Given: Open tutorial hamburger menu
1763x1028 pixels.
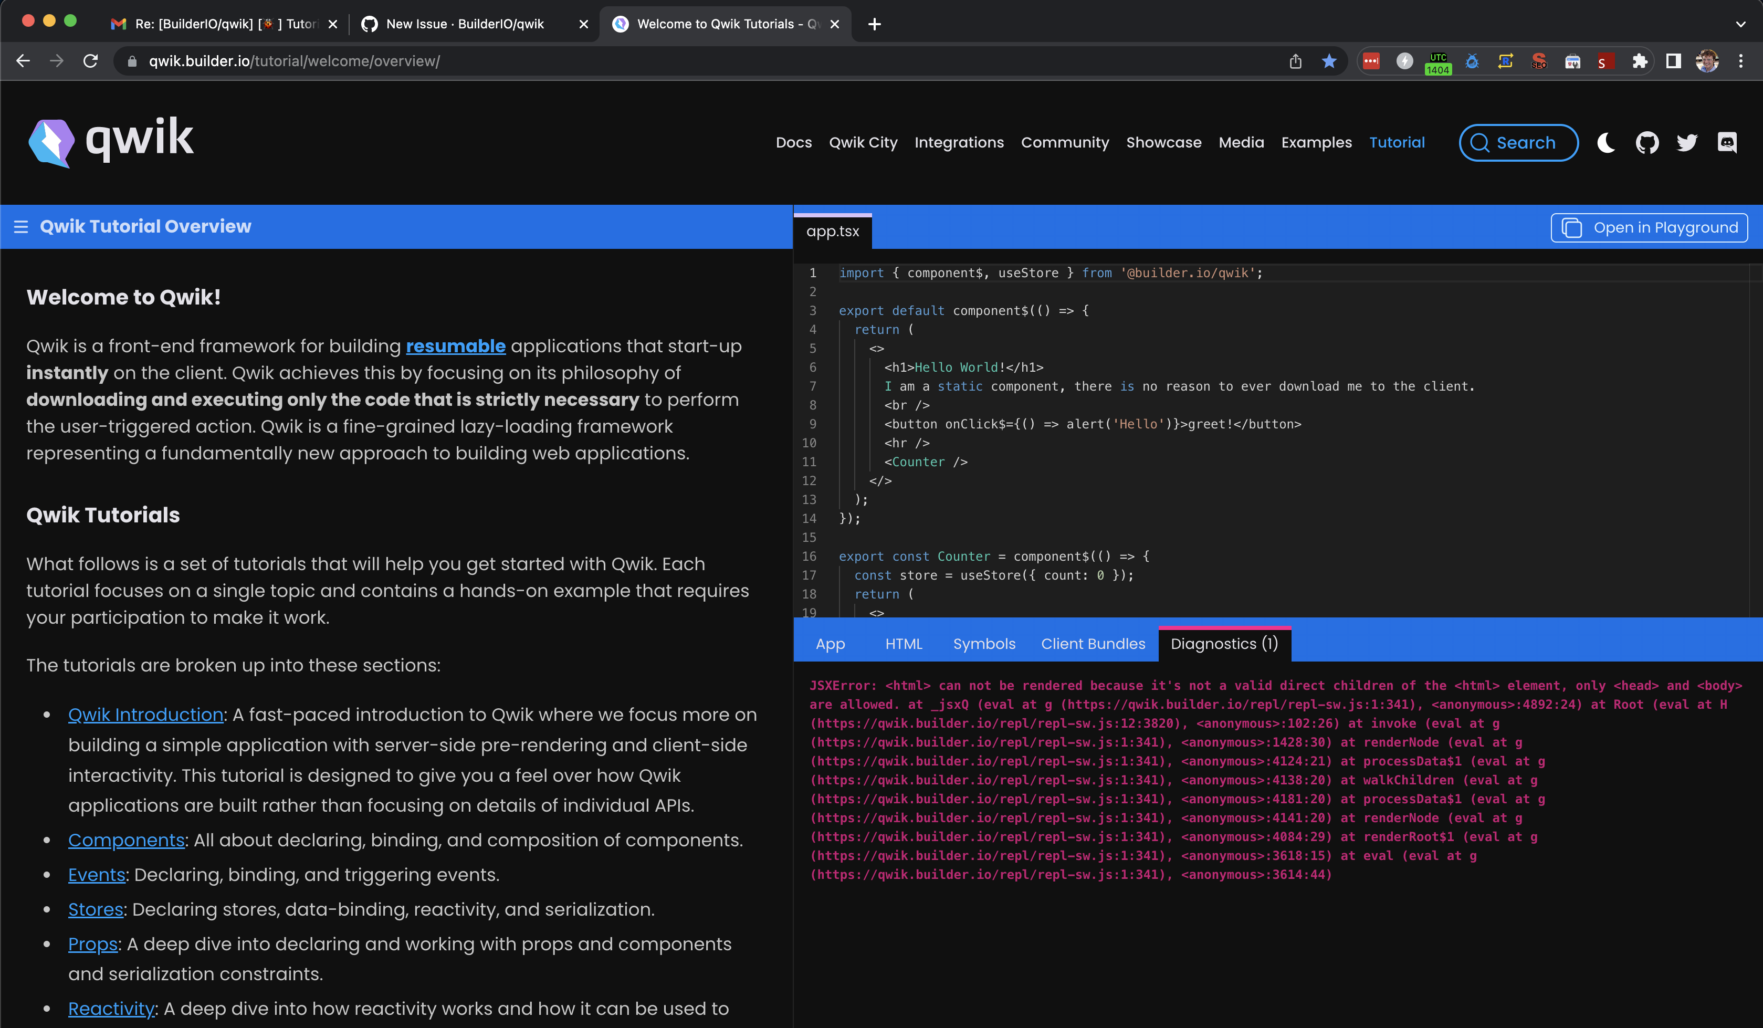Looking at the screenshot, I should [21, 227].
